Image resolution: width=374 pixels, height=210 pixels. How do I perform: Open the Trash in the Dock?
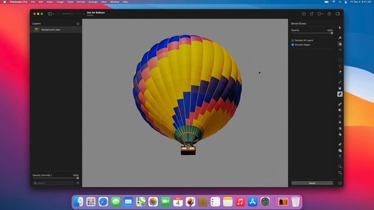295,202
